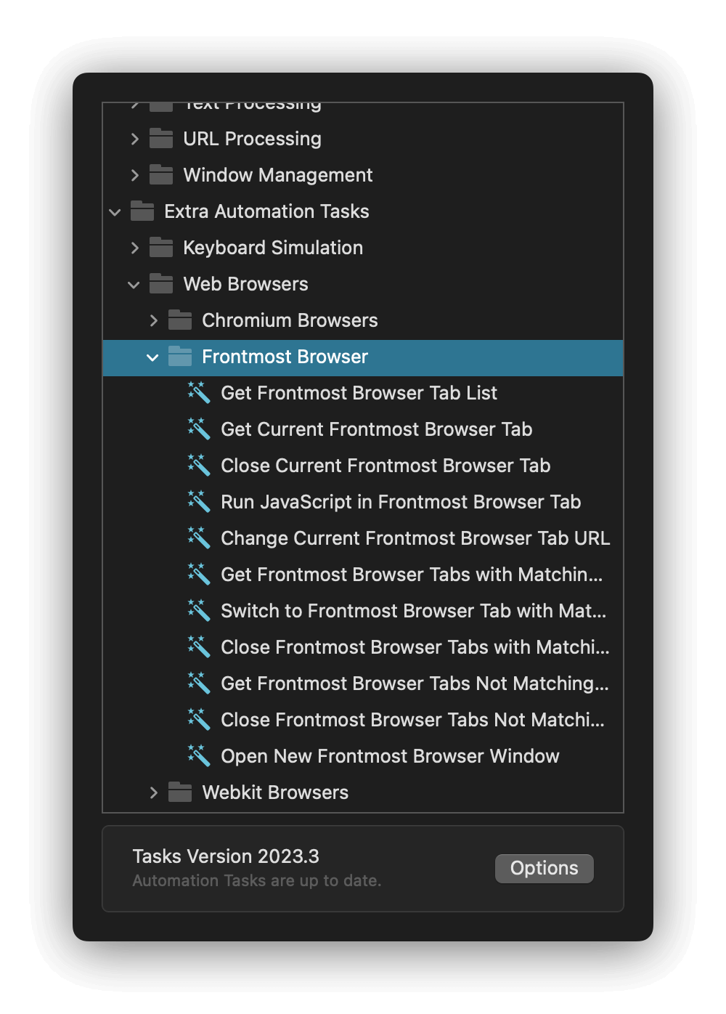Expand the Keyboard Simulation folder
The image size is (726, 1014).
(135, 248)
